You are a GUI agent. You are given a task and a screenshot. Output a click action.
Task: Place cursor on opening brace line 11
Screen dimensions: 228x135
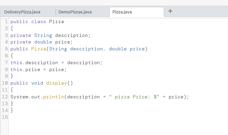pyautogui.click(x=12, y=90)
